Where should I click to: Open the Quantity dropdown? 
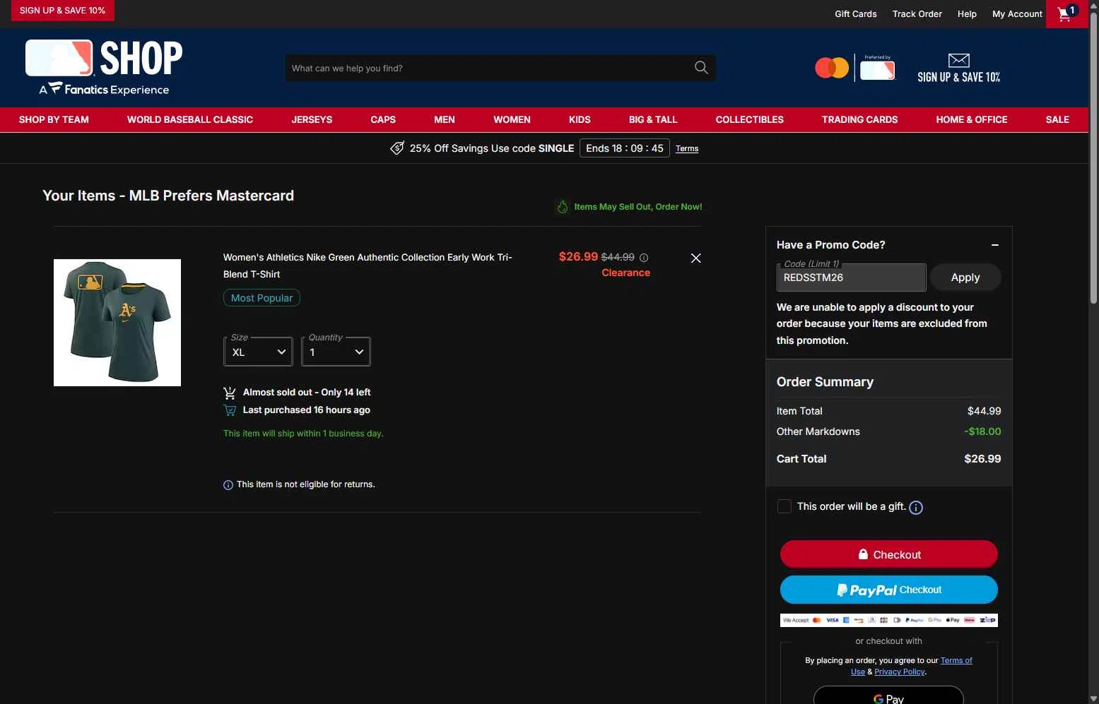[336, 352]
